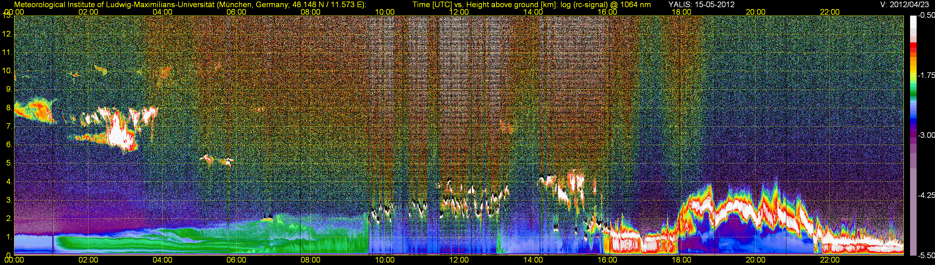Click the '10:00' label on the top time axis

click(385, 12)
